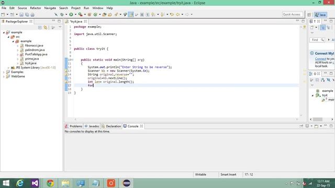Viewport: 335px width, 188px height.
Task: Click Last Edit Location arrow icon
Action: click(172, 15)
